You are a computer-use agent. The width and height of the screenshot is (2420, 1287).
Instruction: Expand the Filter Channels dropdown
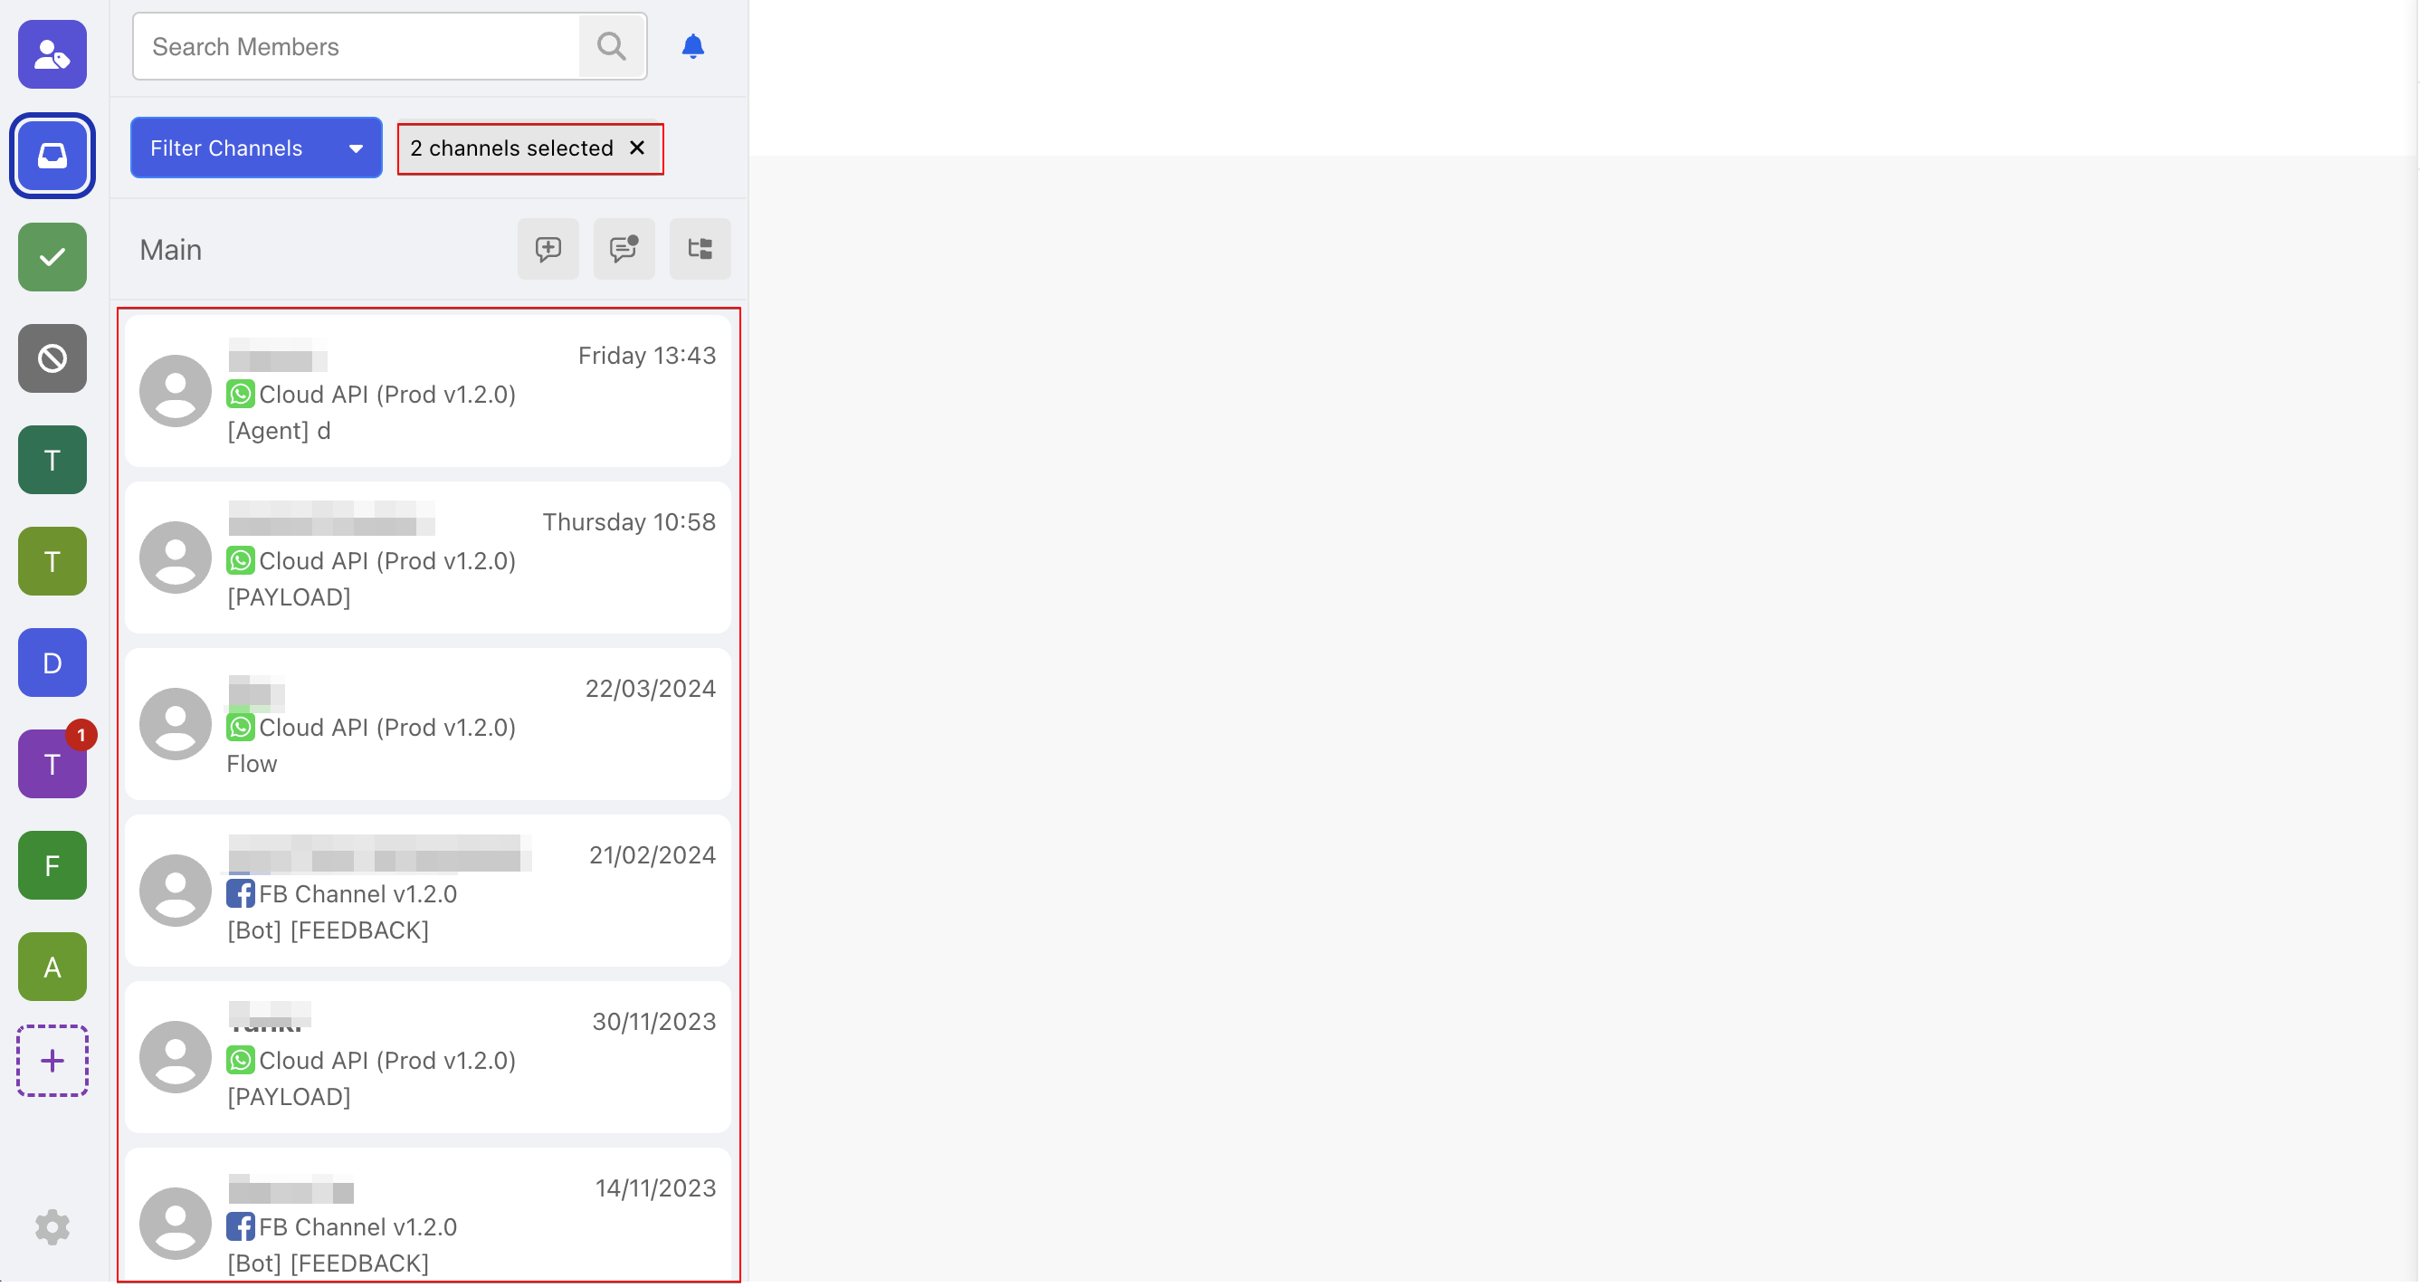[x=255, y=148]
